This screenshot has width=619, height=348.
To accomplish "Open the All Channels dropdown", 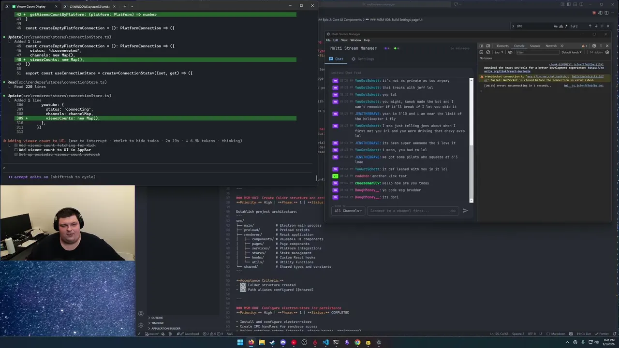I will 348,211.
